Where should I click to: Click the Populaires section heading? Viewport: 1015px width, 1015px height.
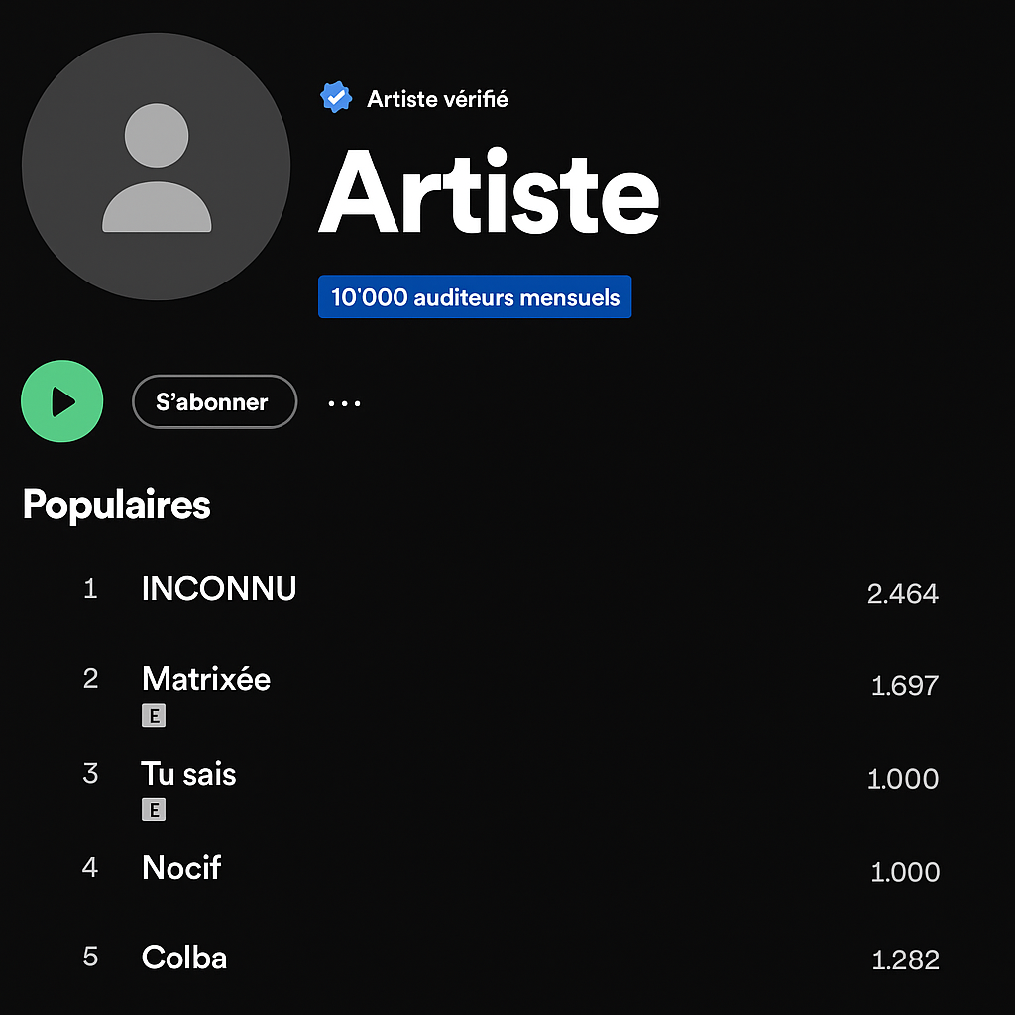pyautogui.click(x=116, y=505)
